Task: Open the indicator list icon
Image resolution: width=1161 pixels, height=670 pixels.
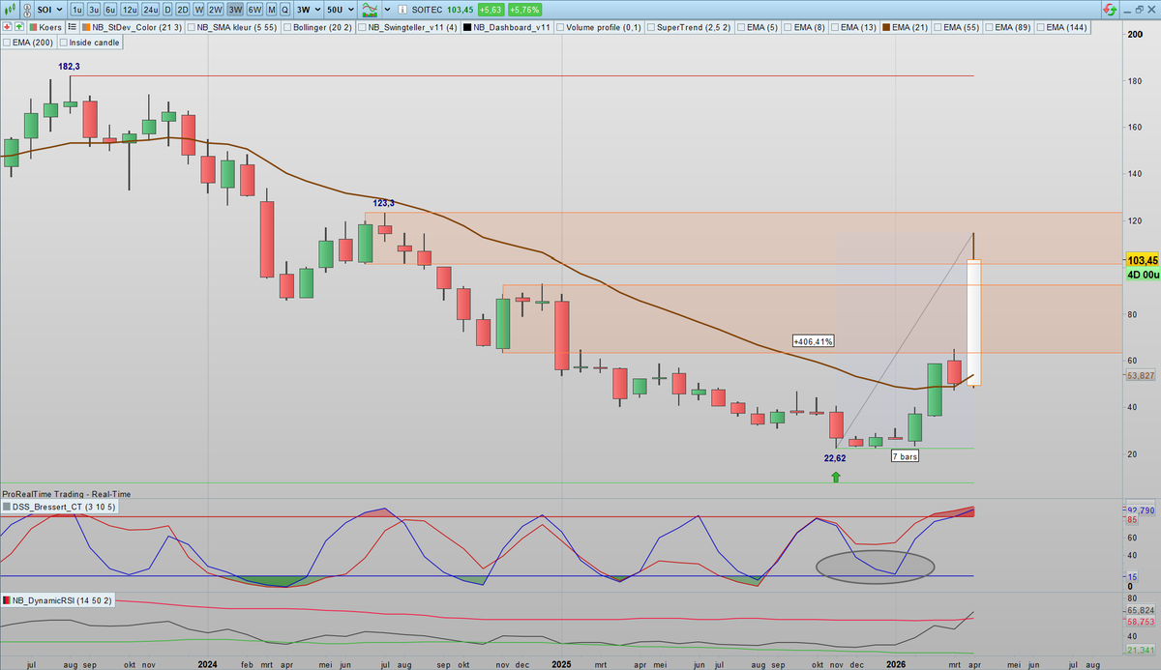Action: (73, 26)
